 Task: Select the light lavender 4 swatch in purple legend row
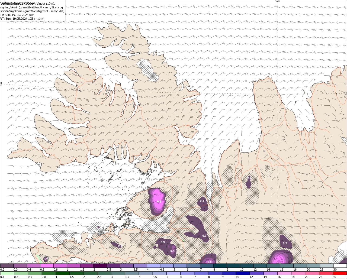153,266
